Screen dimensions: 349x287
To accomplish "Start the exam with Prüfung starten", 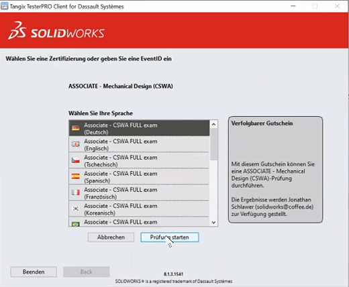I will pyautogui.click(x=170, y=237).
